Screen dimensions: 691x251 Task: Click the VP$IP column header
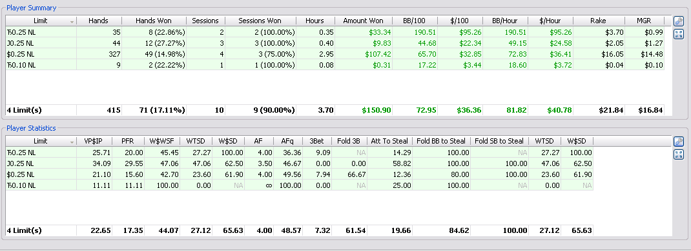click(x=94, y=141)
